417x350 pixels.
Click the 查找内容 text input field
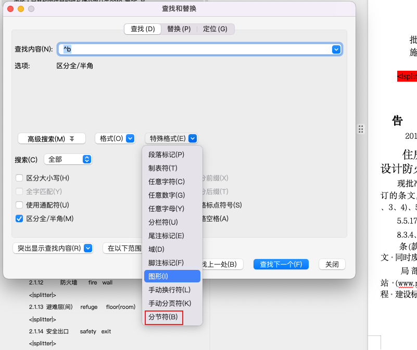click(x=198, y=49)
